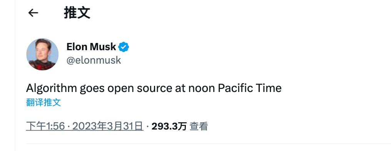Click the 293.3万 view count

pyautogui.click(x=169, y=126)
